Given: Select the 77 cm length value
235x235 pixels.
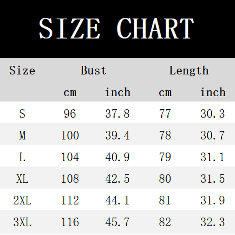Looking at the screenshot, I should point(165,114).
